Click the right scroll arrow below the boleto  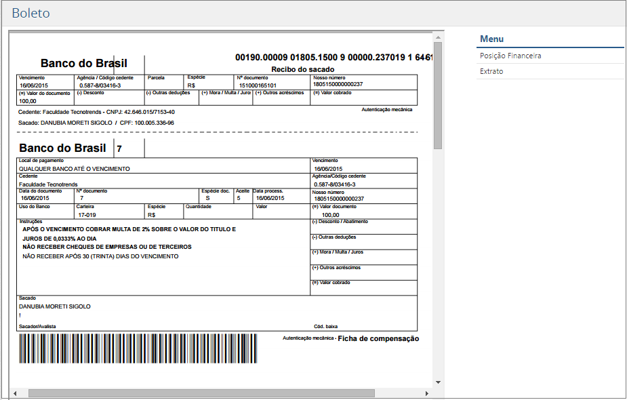427,392
